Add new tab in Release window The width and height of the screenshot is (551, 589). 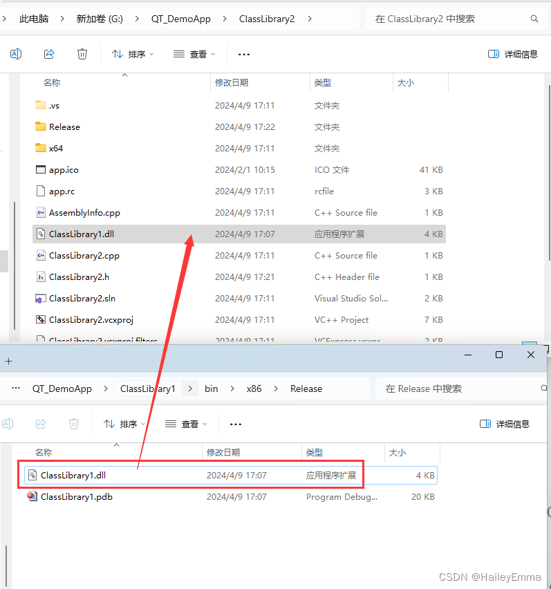pos(8,362)
